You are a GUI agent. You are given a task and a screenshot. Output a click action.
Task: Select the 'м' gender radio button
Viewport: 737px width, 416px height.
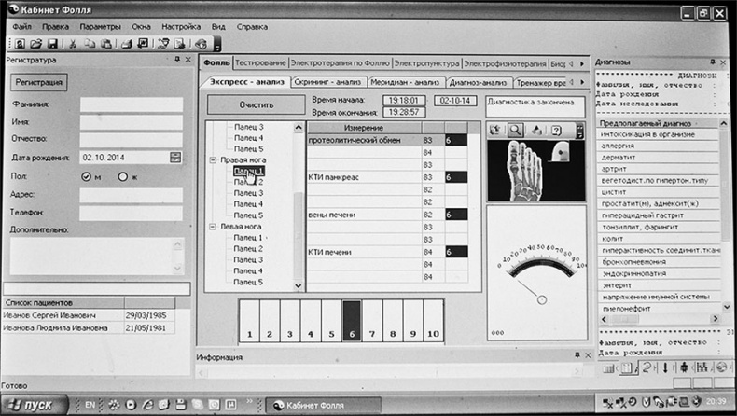(x=87, y=176)
